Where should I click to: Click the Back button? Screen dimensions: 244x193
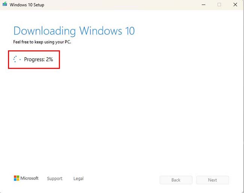click(x=176, y=180)
